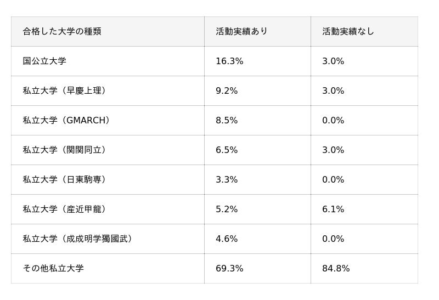
Task: Click the 私立大学（関関同立）row label
Action: pyautogui.click(x=64, y=150)
